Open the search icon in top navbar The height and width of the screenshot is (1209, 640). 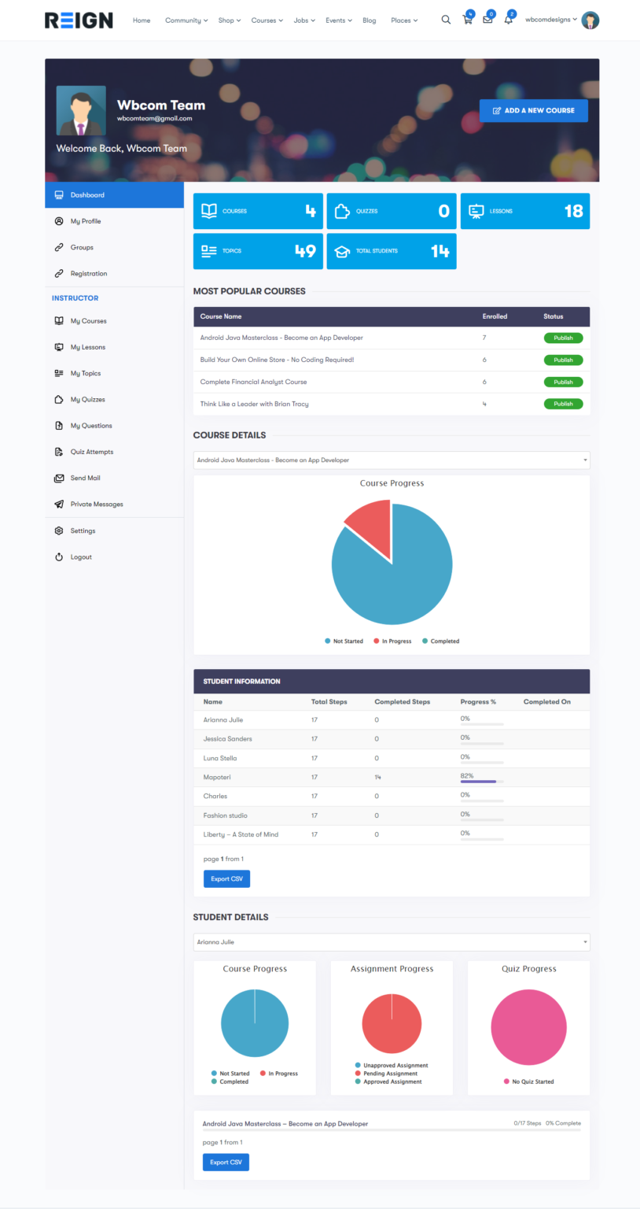(x=446, y=20)
